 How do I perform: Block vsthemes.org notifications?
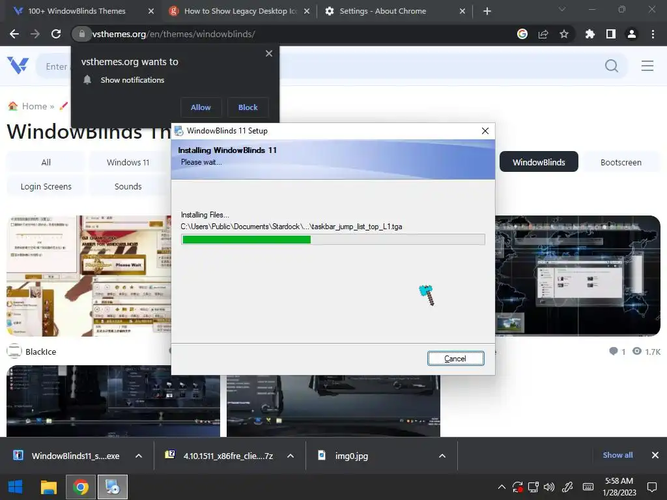tap(248, 107)
